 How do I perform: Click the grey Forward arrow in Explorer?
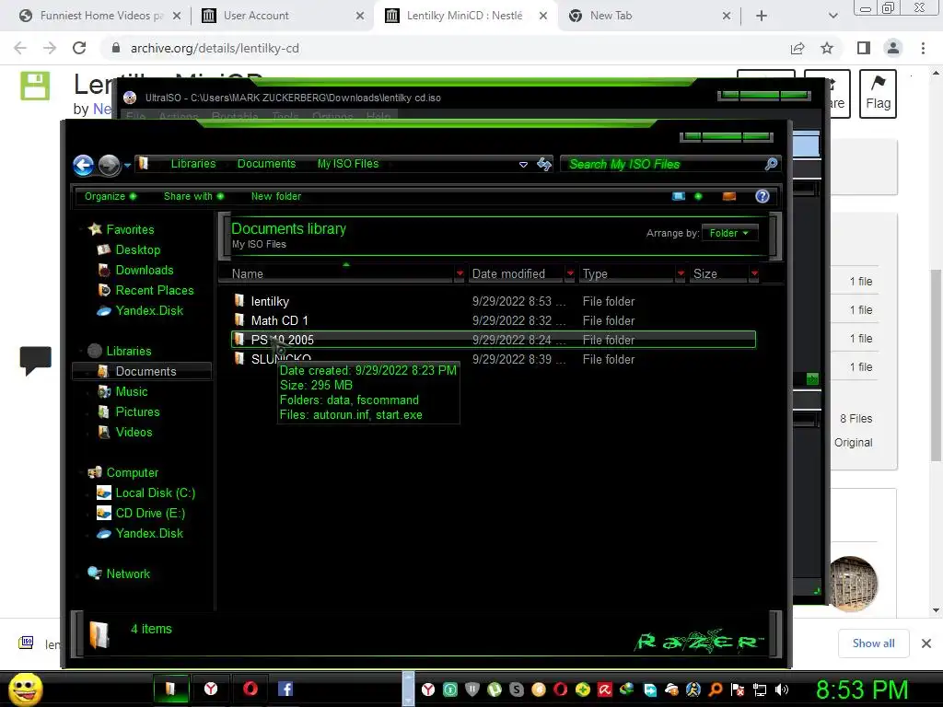(x=109, y=165)
